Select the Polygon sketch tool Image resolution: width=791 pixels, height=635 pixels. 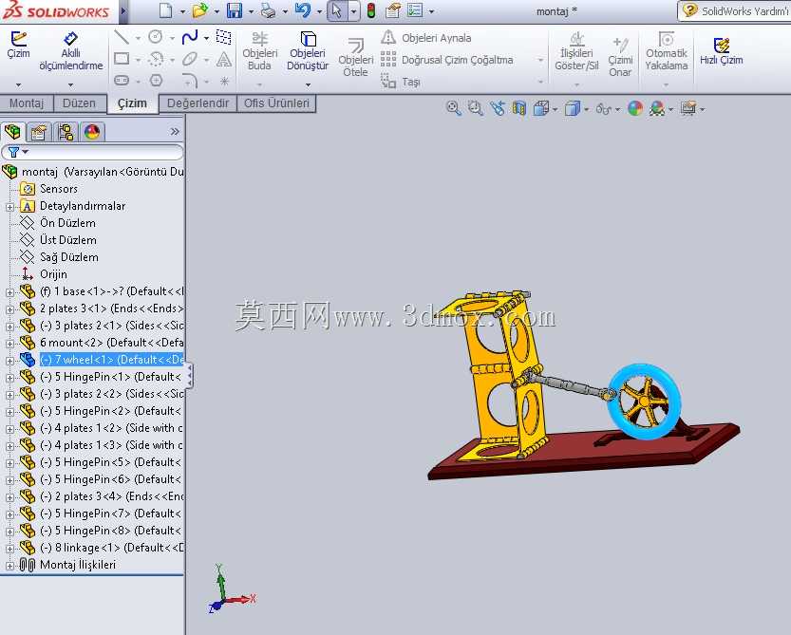tap(156, 80)
